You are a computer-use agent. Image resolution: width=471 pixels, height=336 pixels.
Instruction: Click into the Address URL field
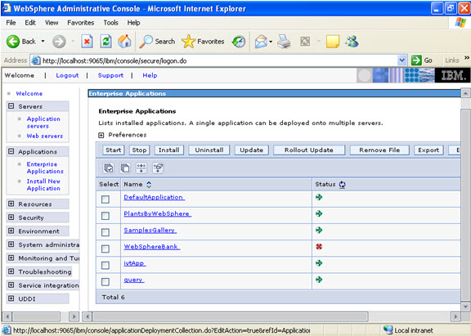pyautogui.click(x=219, y=60)
